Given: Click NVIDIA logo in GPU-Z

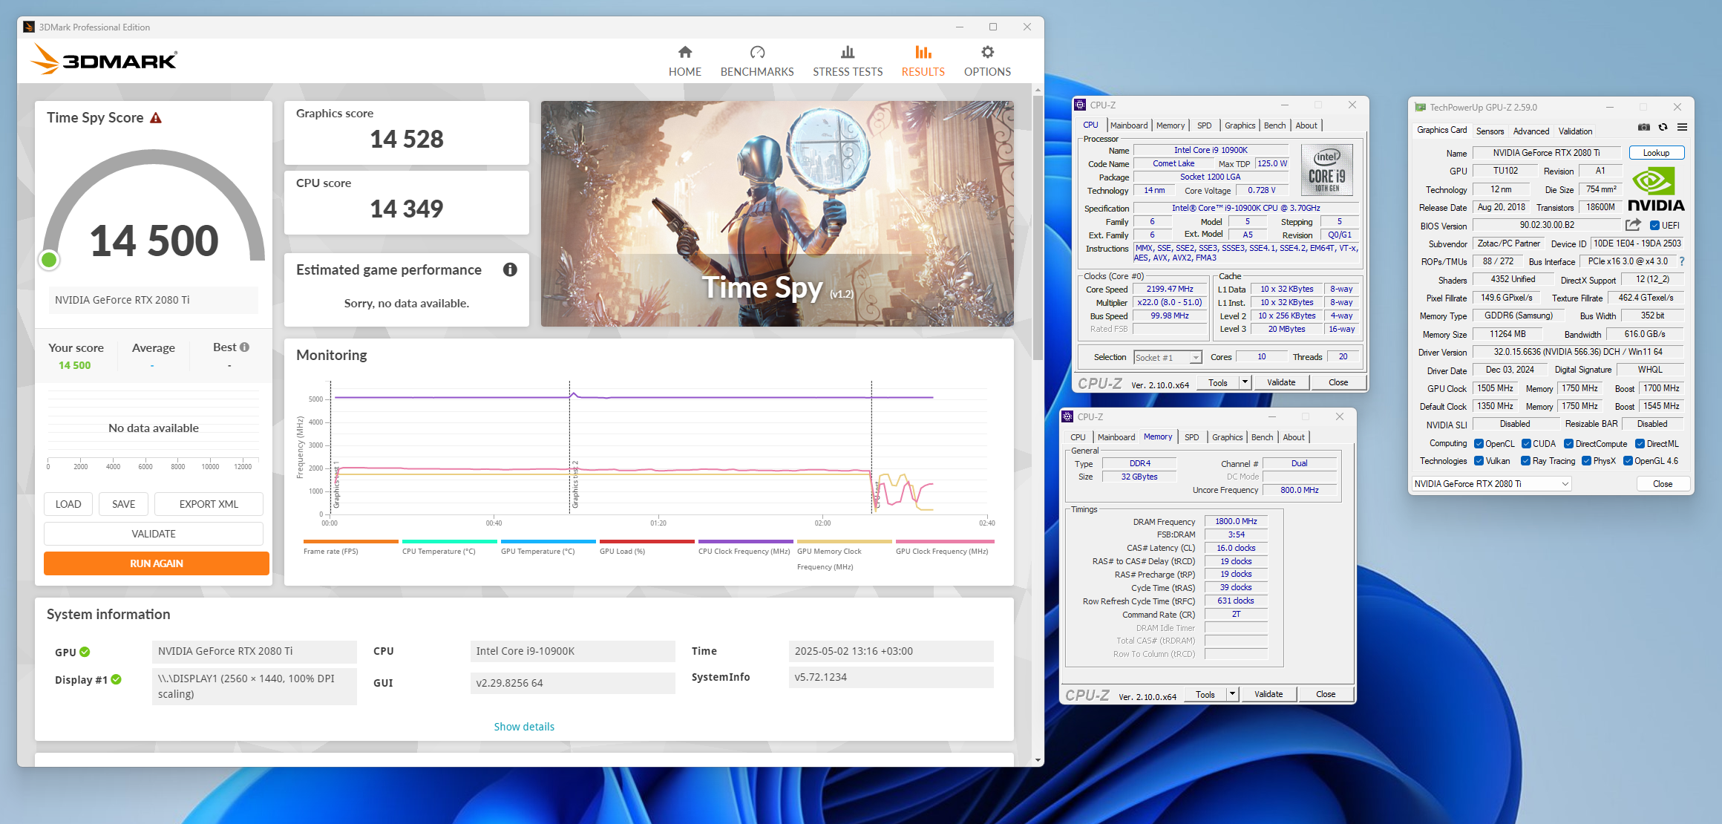Looking at the screenshot, I should (1655, 189).
